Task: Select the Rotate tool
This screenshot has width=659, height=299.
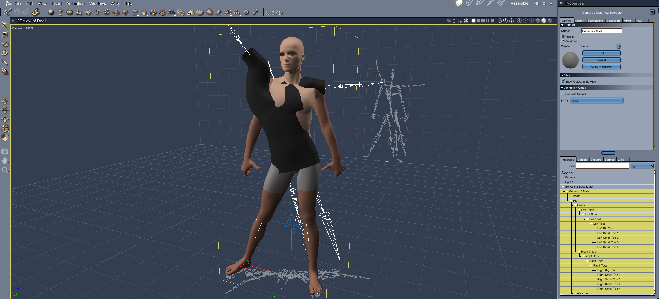Action: pos(5,44)
